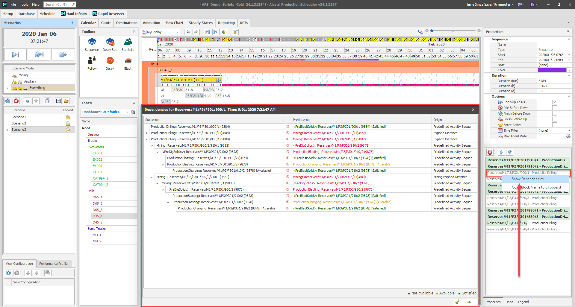Open the Haul Infinity module

pos(74,14)
